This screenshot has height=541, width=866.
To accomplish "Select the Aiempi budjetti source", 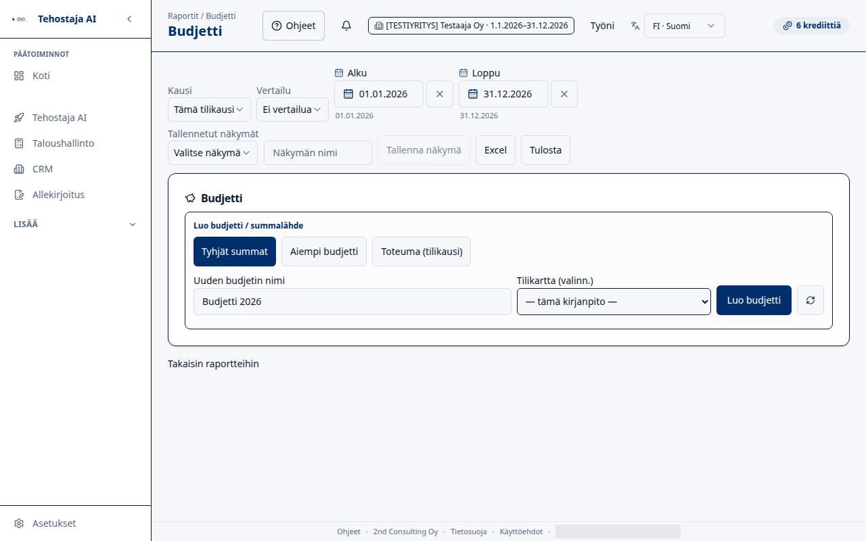I will 324,252.
